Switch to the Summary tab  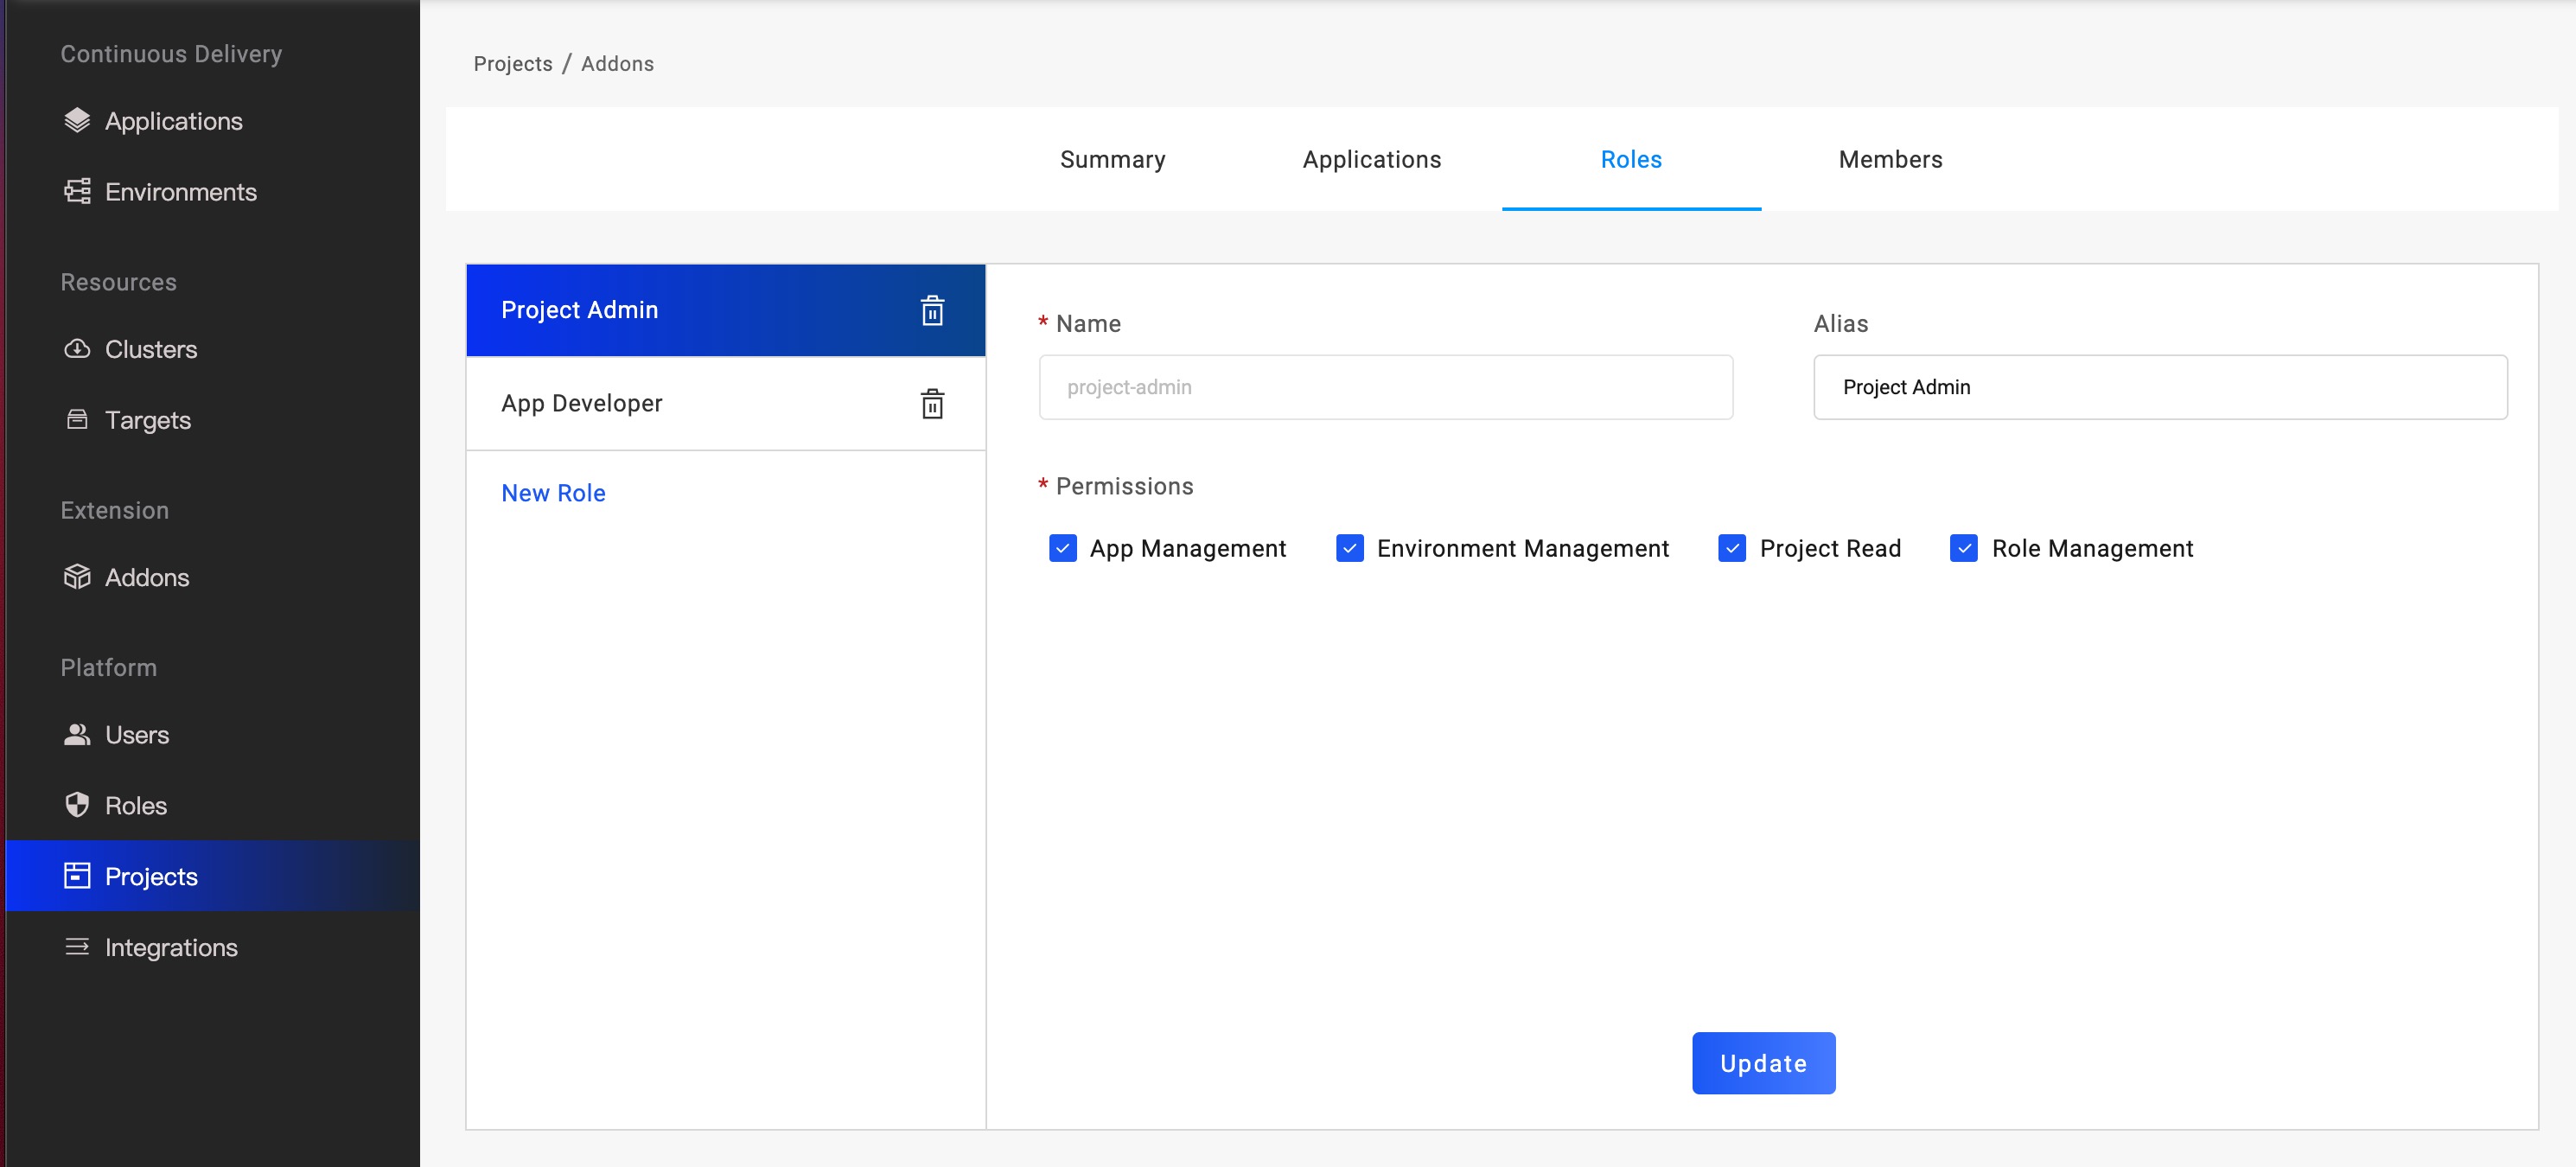point(1112,160)
